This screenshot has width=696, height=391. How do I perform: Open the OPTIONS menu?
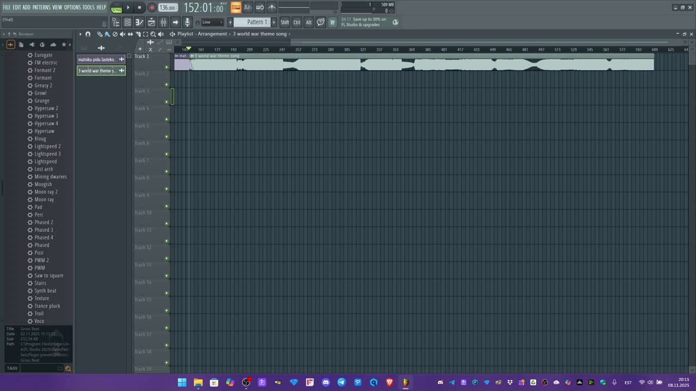coord(72,8)
